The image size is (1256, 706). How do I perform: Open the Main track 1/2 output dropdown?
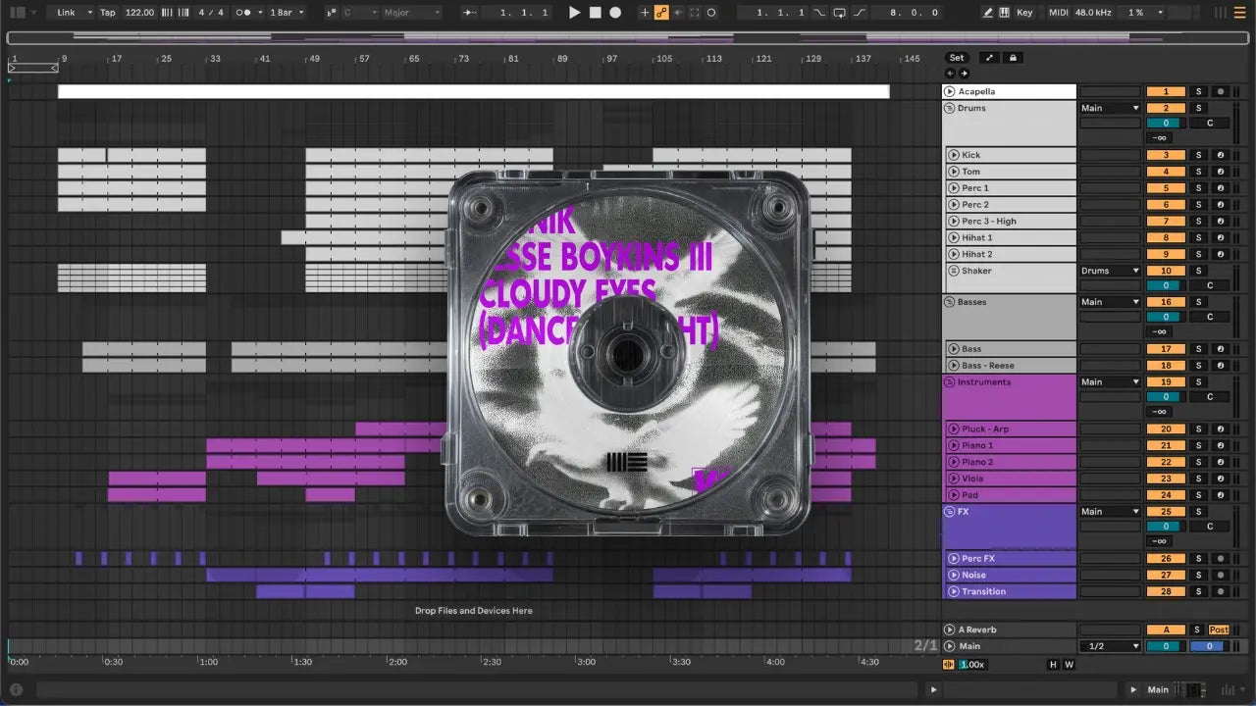1111,646
